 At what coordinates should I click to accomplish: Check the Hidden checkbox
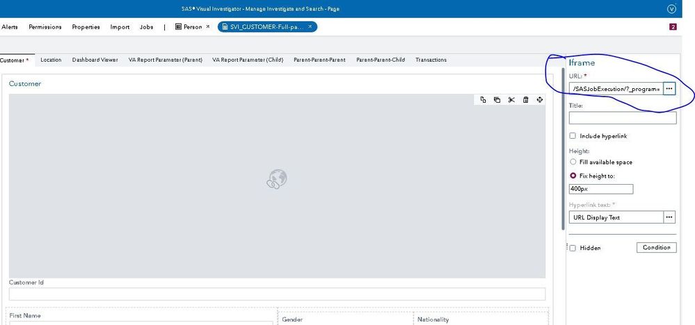point(573,248)
